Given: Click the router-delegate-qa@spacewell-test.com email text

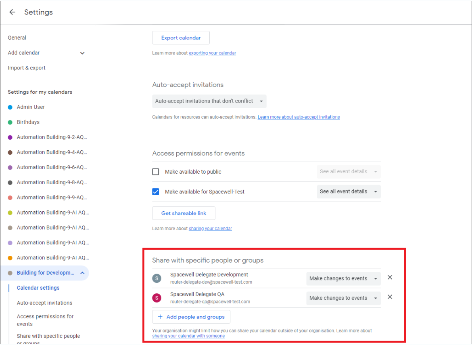Looking at the screenshot, I should point(210,302).
